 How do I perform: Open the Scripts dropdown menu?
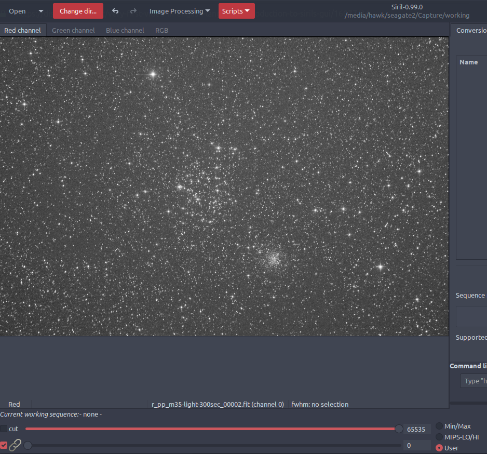pyautogui.click(x=236, y=11)
